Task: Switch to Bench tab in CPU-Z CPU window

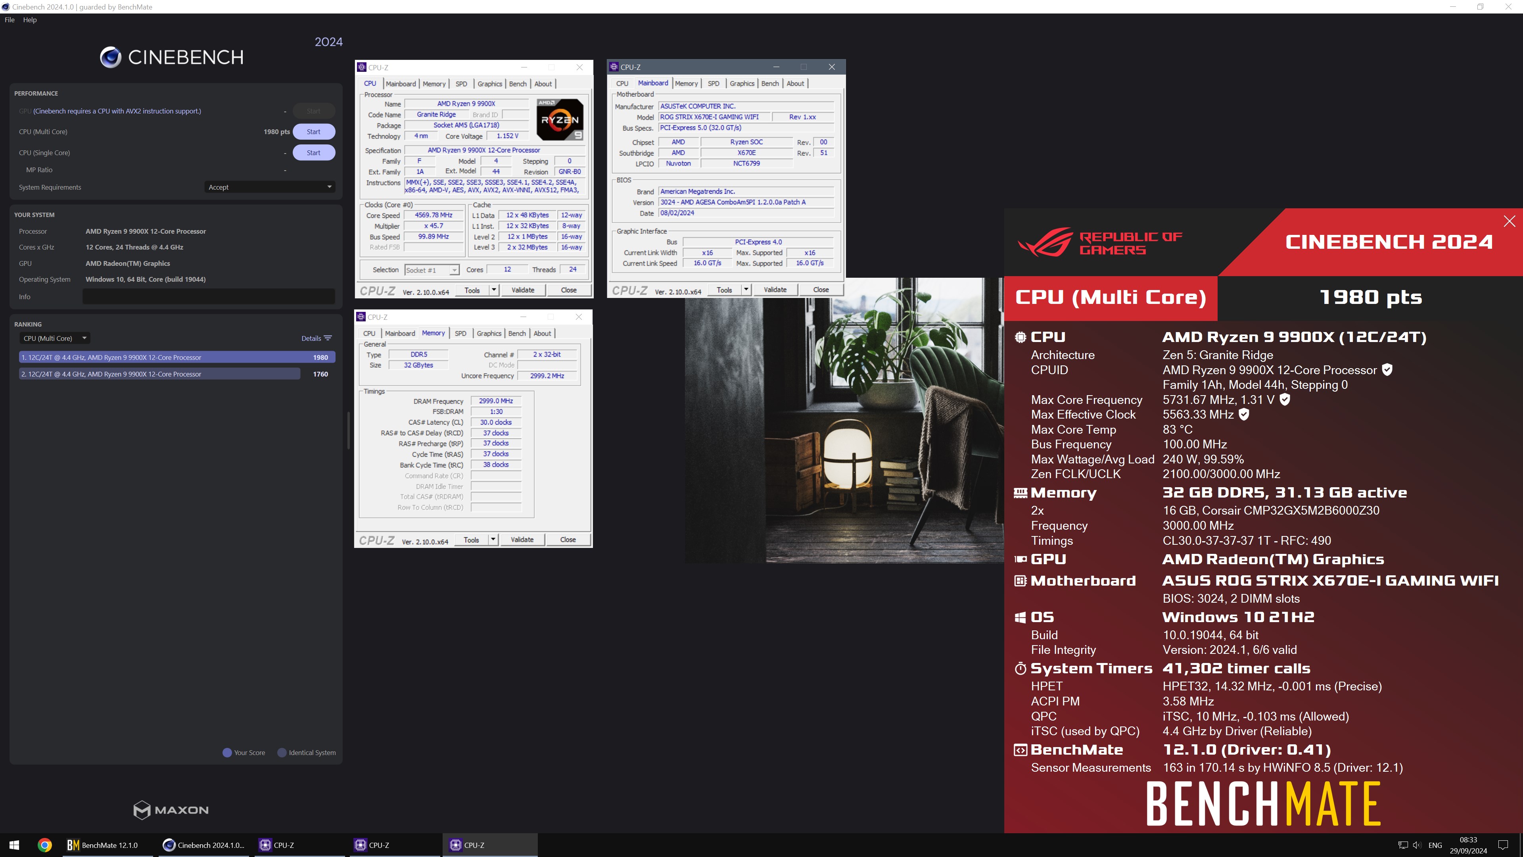Action: point(517,84)
